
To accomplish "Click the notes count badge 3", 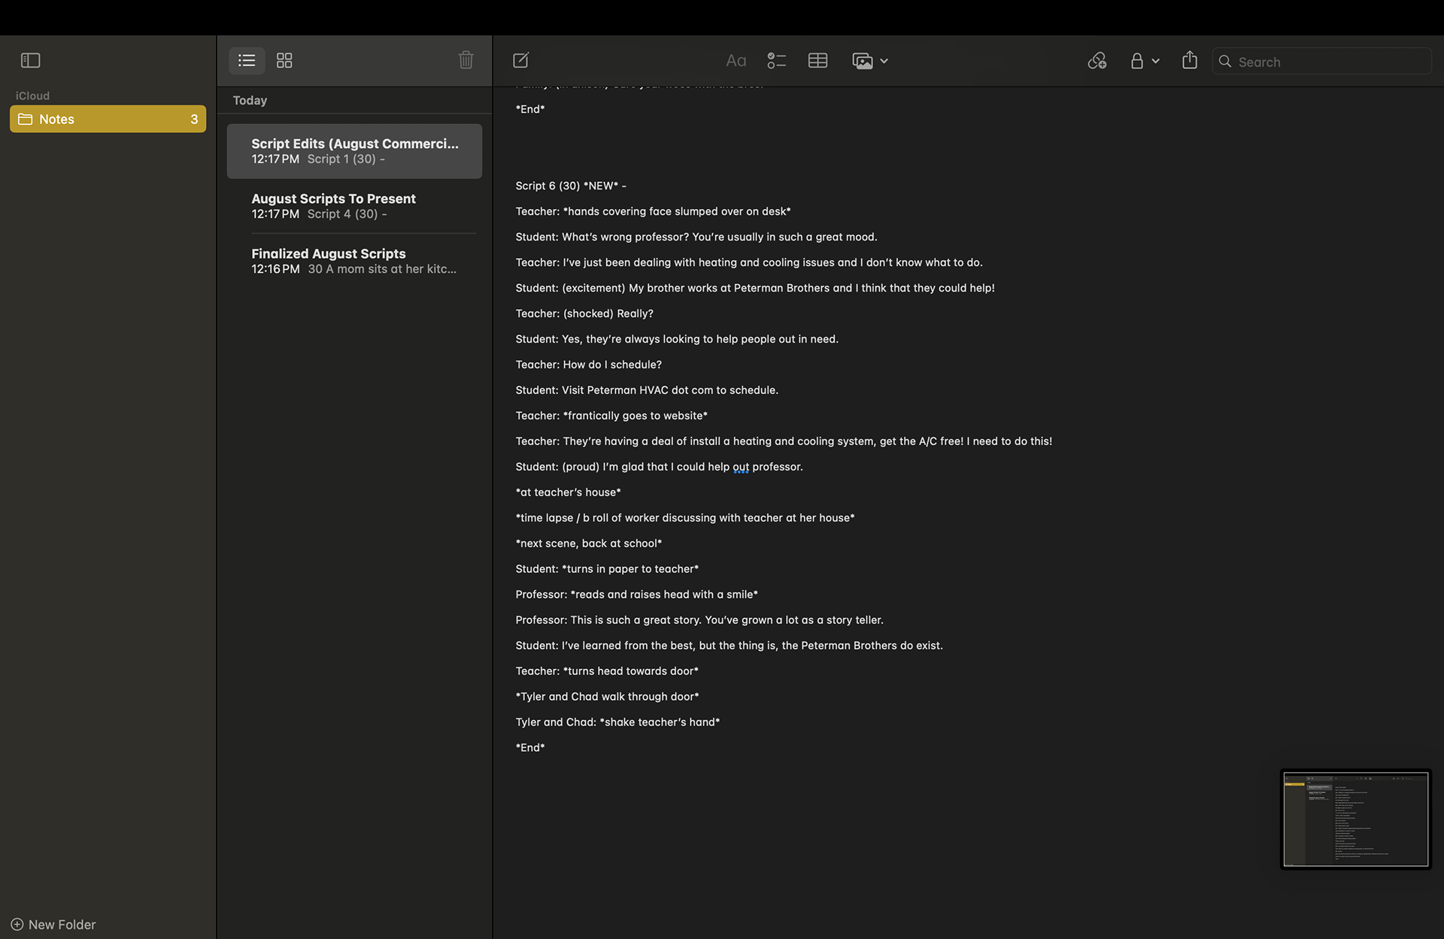I will tap(194, 119).
